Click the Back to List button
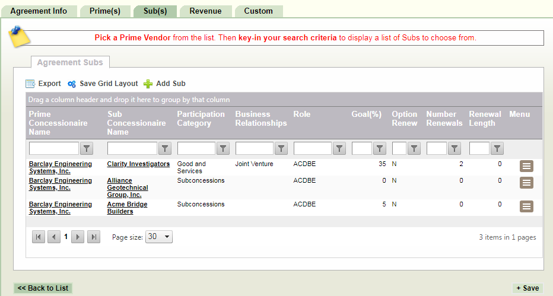 [x=43, y=288]
